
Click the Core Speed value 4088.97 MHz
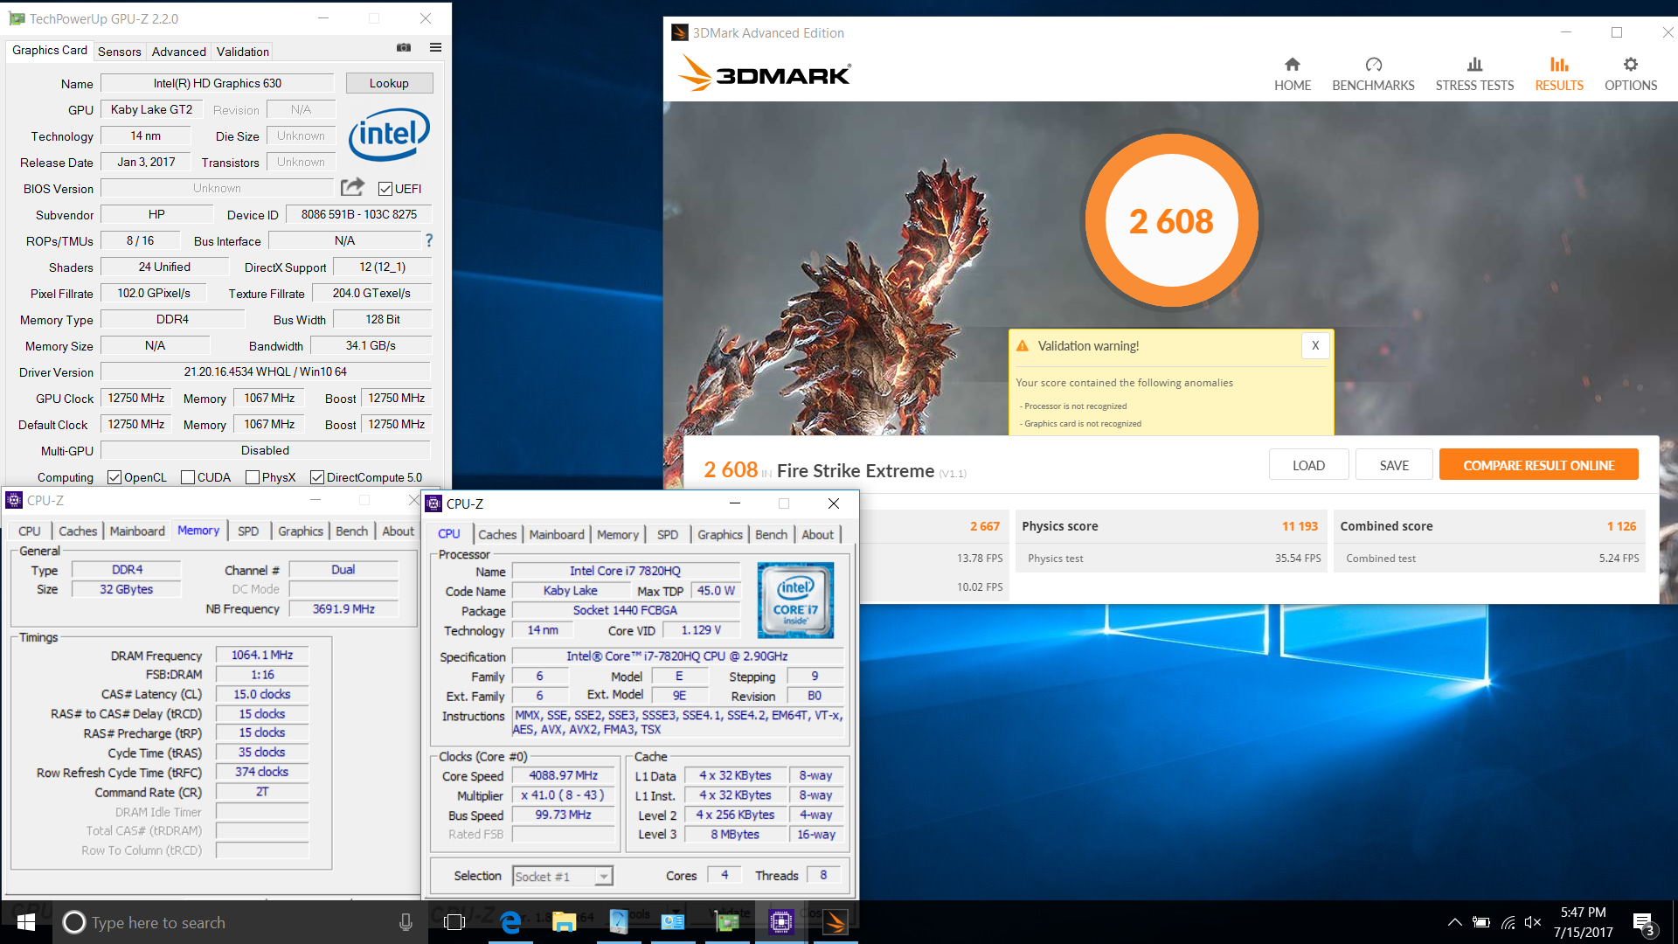(564, 775)
